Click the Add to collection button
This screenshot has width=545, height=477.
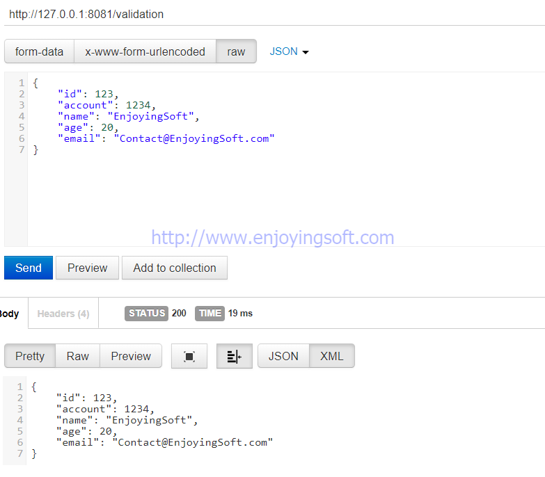coord(175,268)
